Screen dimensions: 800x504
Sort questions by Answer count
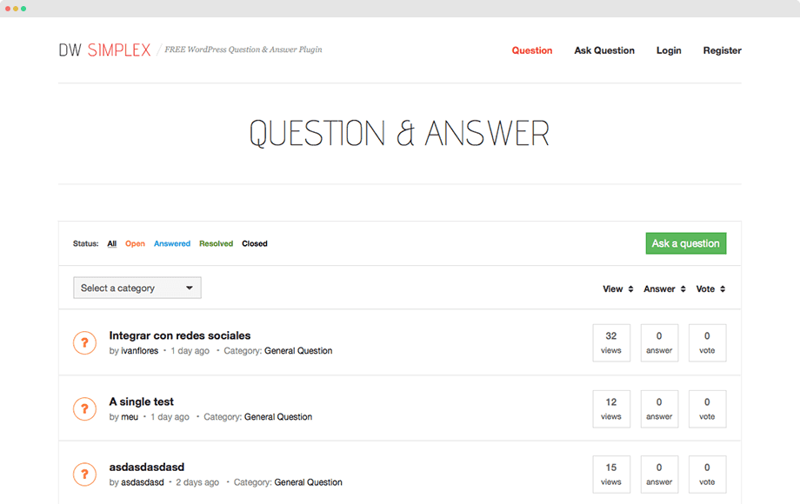coord(664,289)
